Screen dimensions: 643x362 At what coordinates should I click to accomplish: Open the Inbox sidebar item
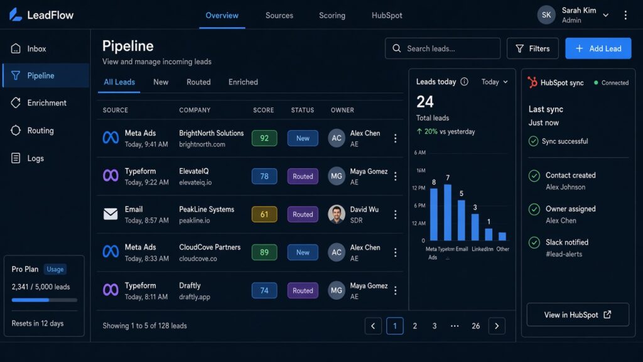[45, 48]
